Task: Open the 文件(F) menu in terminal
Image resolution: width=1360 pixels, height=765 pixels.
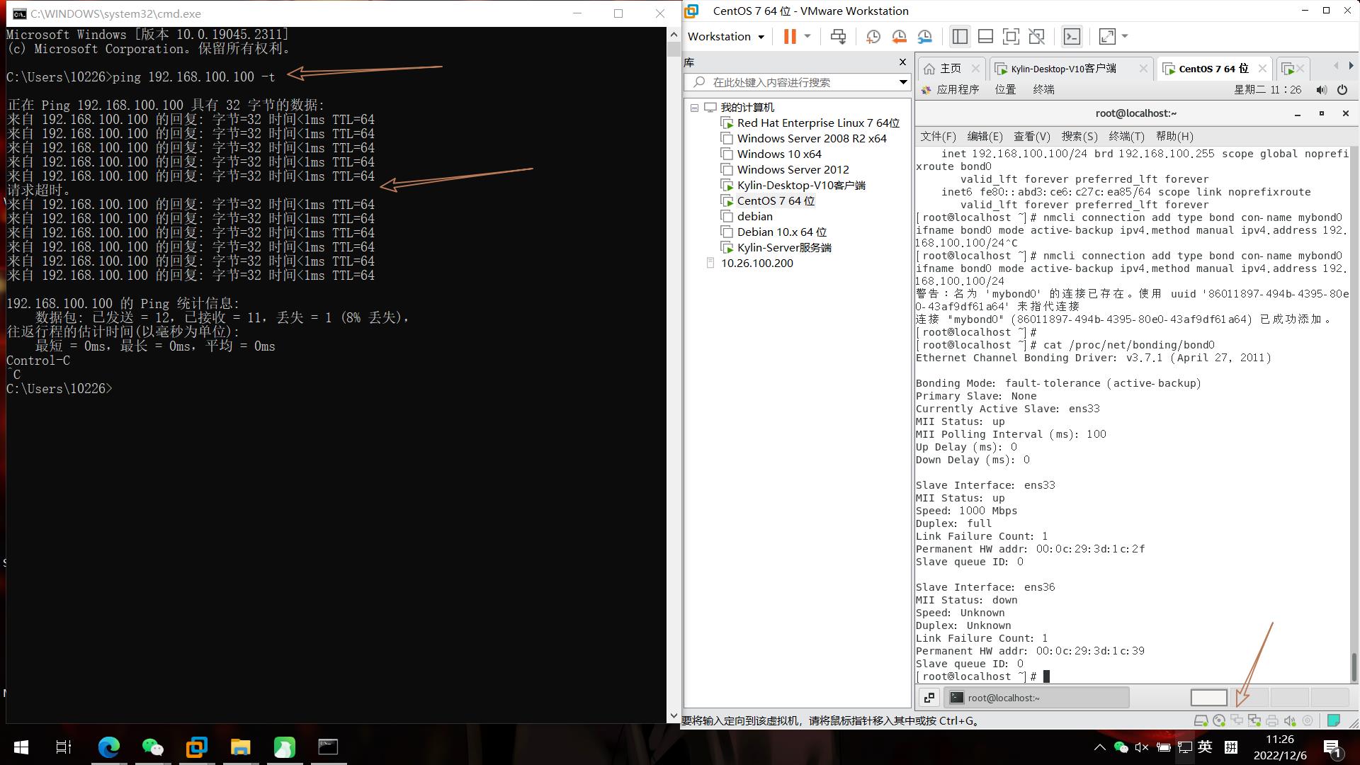Action: pos(938,137)
